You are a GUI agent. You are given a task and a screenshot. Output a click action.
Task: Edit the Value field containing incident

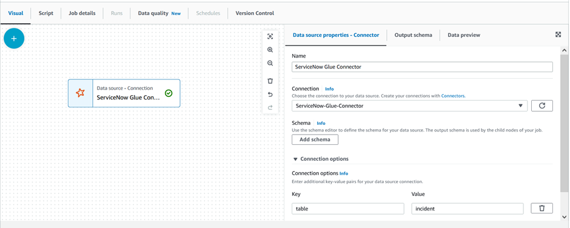[468, 209]
